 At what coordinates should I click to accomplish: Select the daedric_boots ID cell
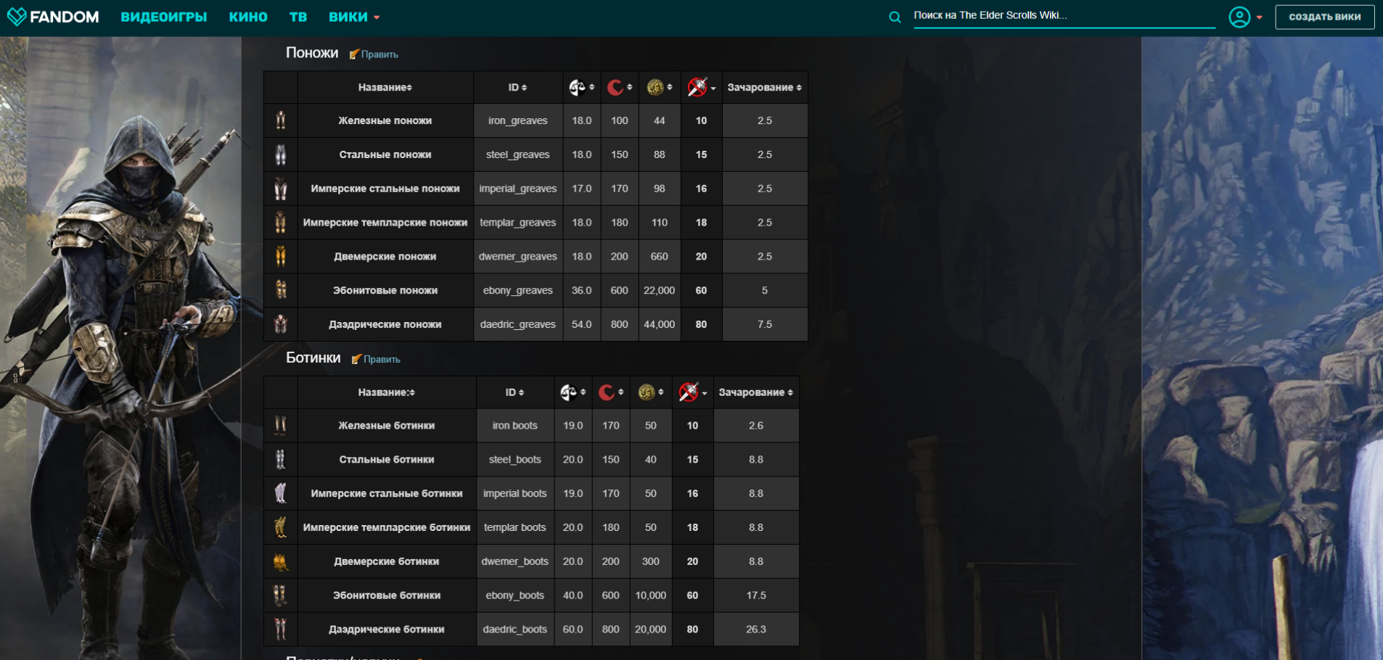coord(515,629)
